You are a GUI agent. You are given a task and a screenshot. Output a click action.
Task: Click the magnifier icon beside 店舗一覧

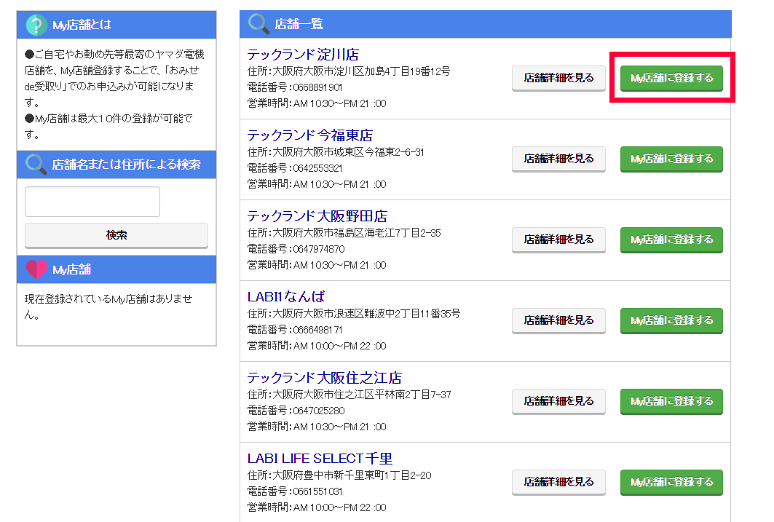[258, 24]
